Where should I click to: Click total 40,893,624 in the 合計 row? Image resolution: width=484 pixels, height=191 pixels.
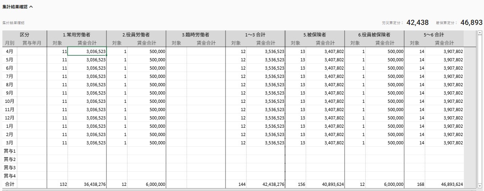tap(325, 184)
